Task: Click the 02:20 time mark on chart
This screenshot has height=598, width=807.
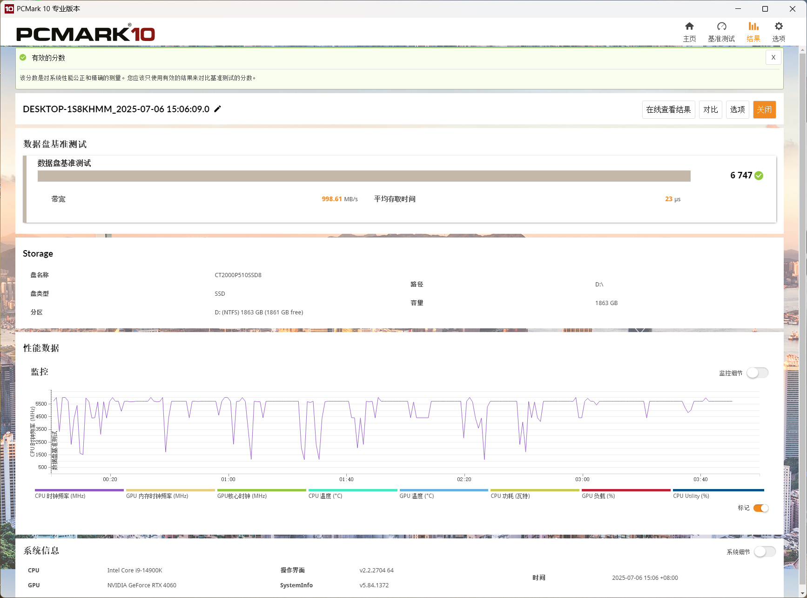Action: pyautogui.click(x=464, y=479)
